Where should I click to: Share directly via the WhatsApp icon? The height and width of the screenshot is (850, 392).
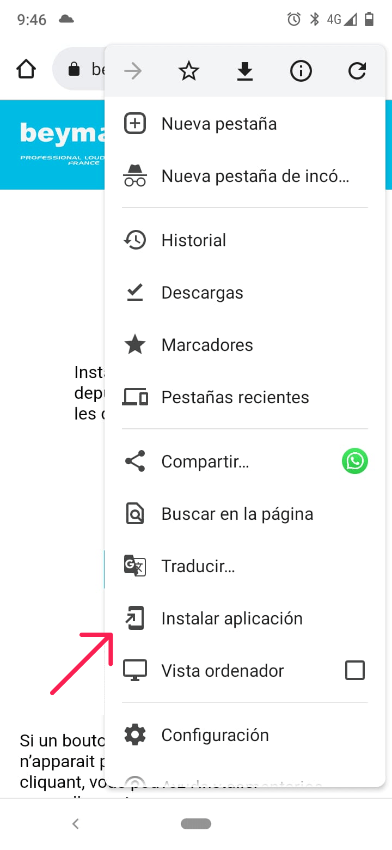[355, 462]
